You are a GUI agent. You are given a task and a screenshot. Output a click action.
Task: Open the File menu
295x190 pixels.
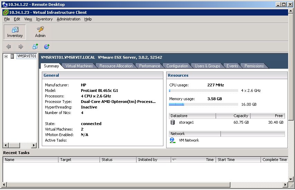click(x=7, y=19)
